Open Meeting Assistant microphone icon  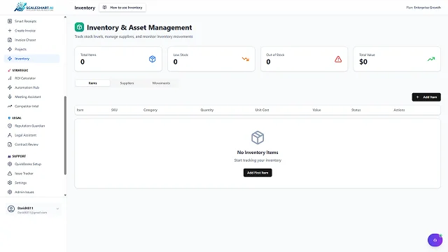(x=10, y=97)
